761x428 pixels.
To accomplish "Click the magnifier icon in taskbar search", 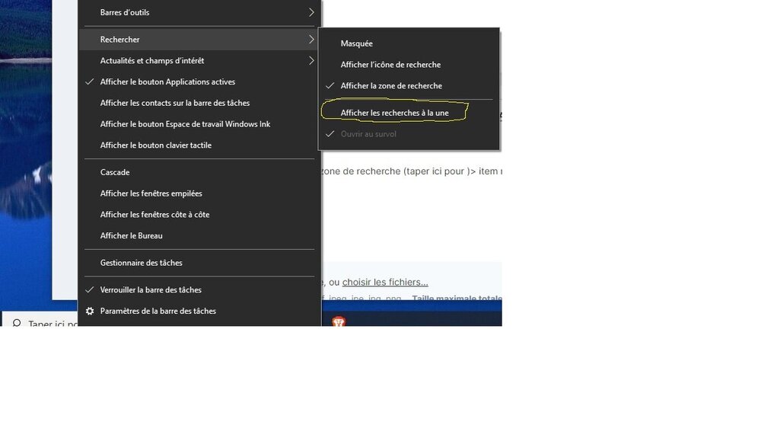I will [x=15, y=322].
